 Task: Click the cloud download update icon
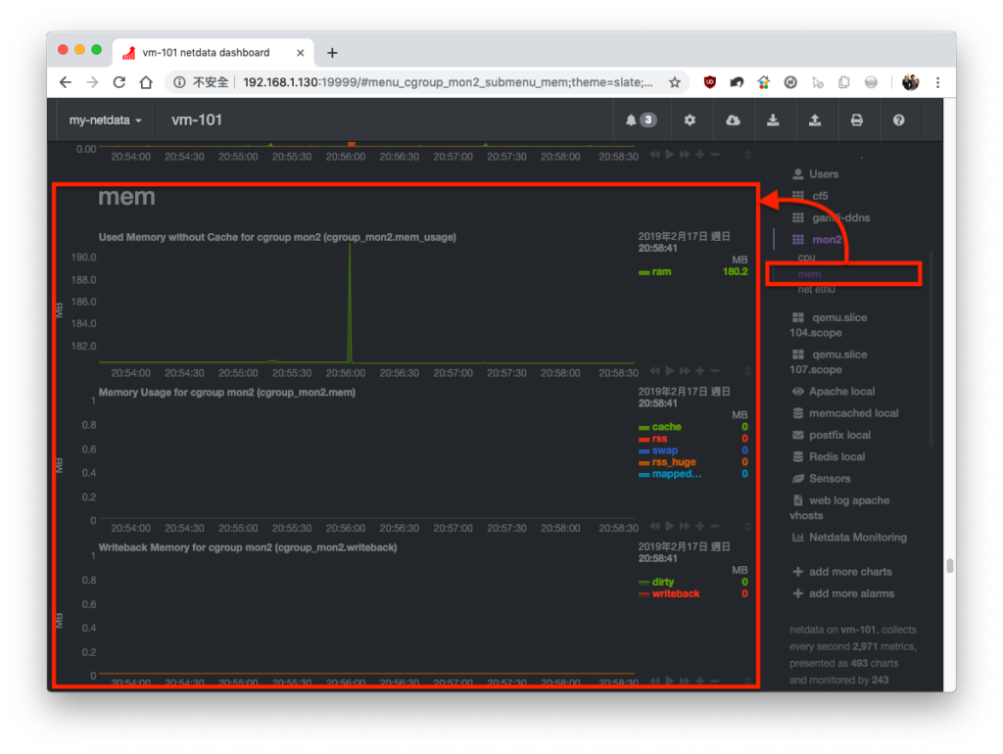pyautogui.click(x=733, y=120)
